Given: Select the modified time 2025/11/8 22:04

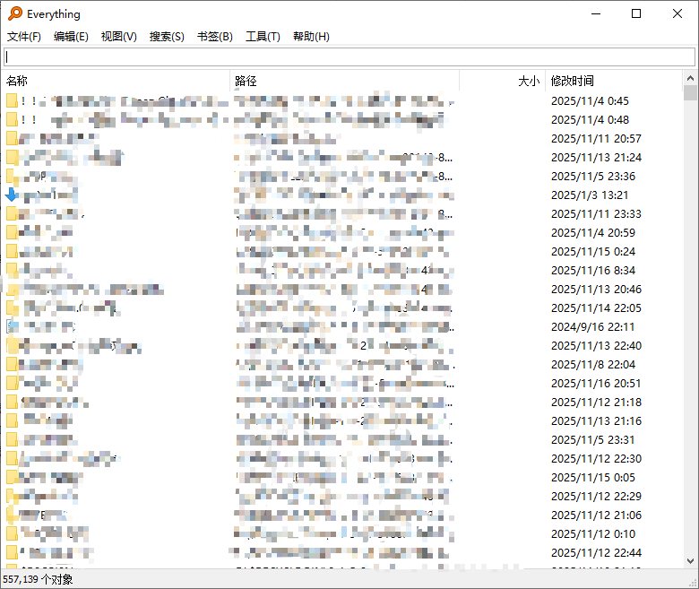Looking at the screenshot, I should click(593, 365).
